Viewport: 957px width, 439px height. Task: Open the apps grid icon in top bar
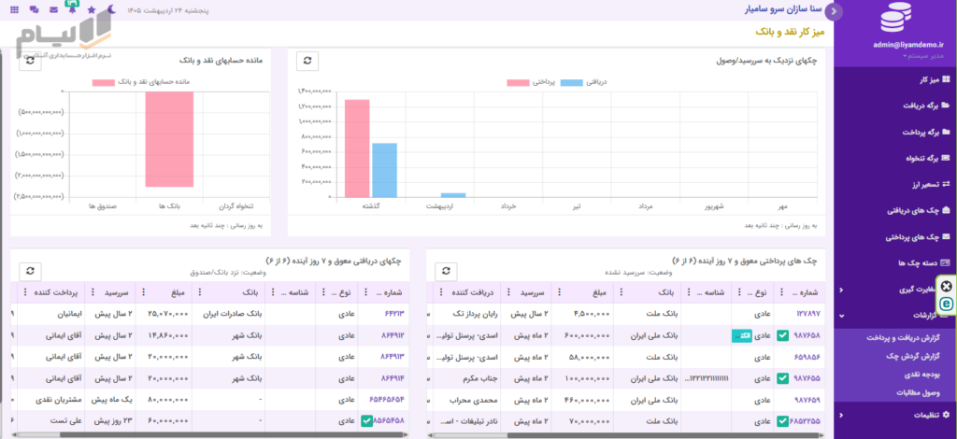pos(15,10)
